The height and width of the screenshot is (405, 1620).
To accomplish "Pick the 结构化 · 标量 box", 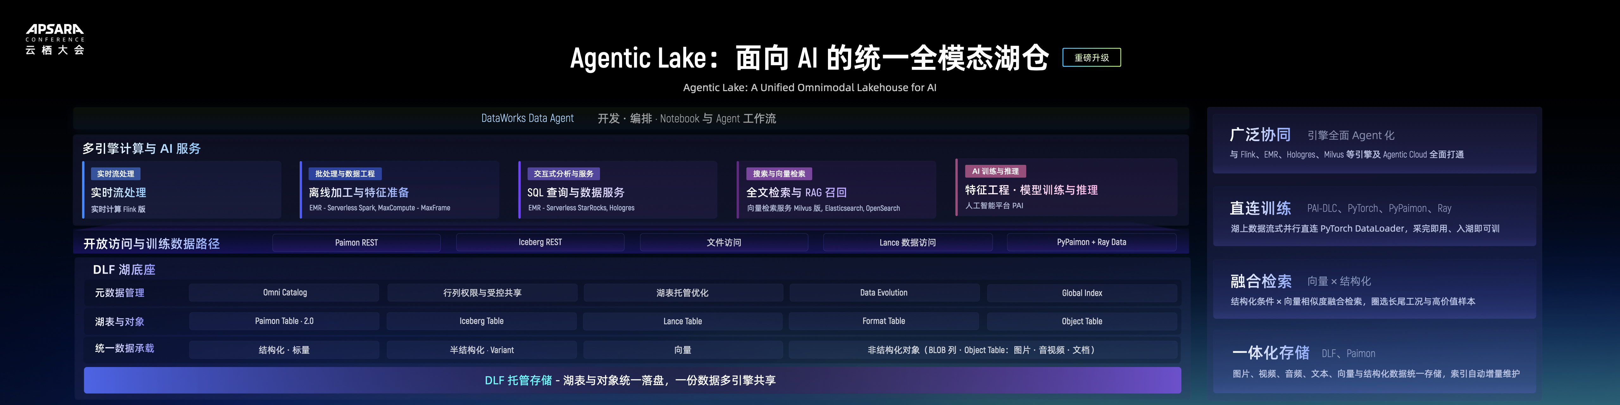I will click(284, 350).
